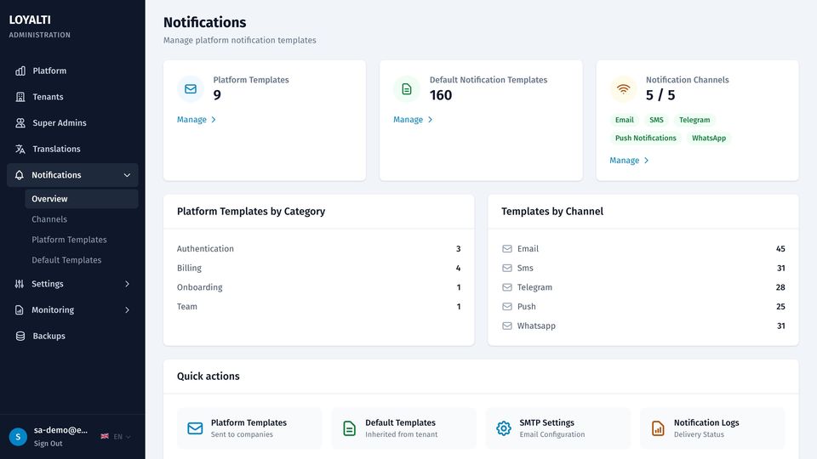Select the Overview submenu item
This screenshot has height=459, width=817.
[x=82, y=199]
